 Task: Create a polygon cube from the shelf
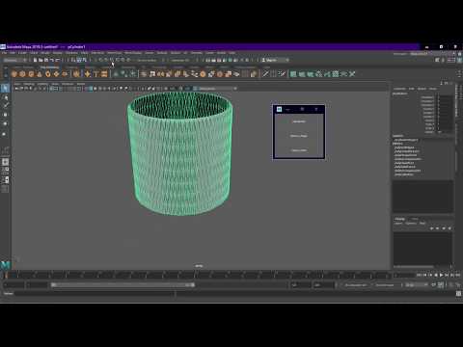(22, 74)
